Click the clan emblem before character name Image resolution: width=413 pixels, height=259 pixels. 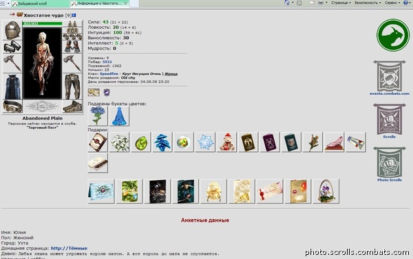click(x=19, y=14)
